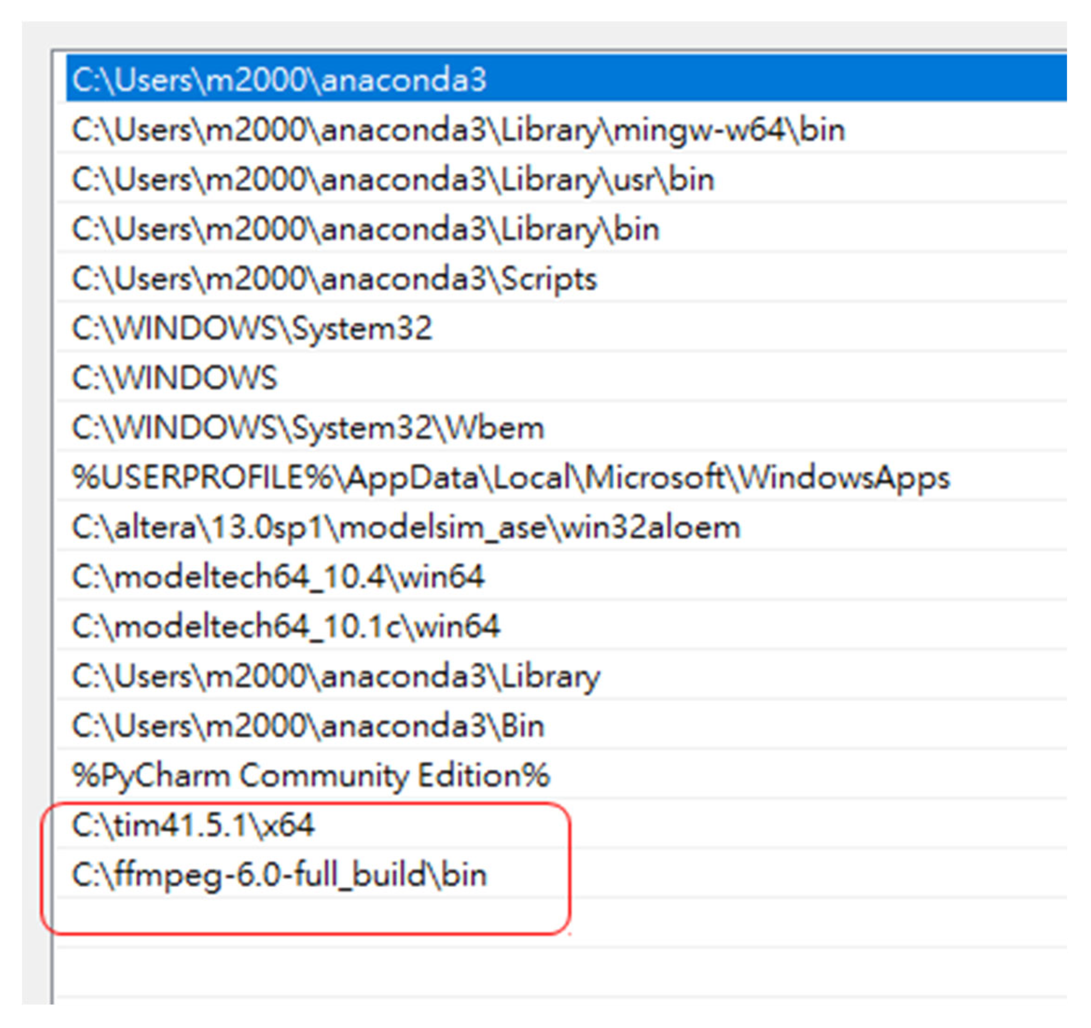Image resolution: width=1091 pixels, height=1028 pixels.
Task: Select the %USERPROFILE% WindowsApps entry
Action: click(x=510, y=478)
